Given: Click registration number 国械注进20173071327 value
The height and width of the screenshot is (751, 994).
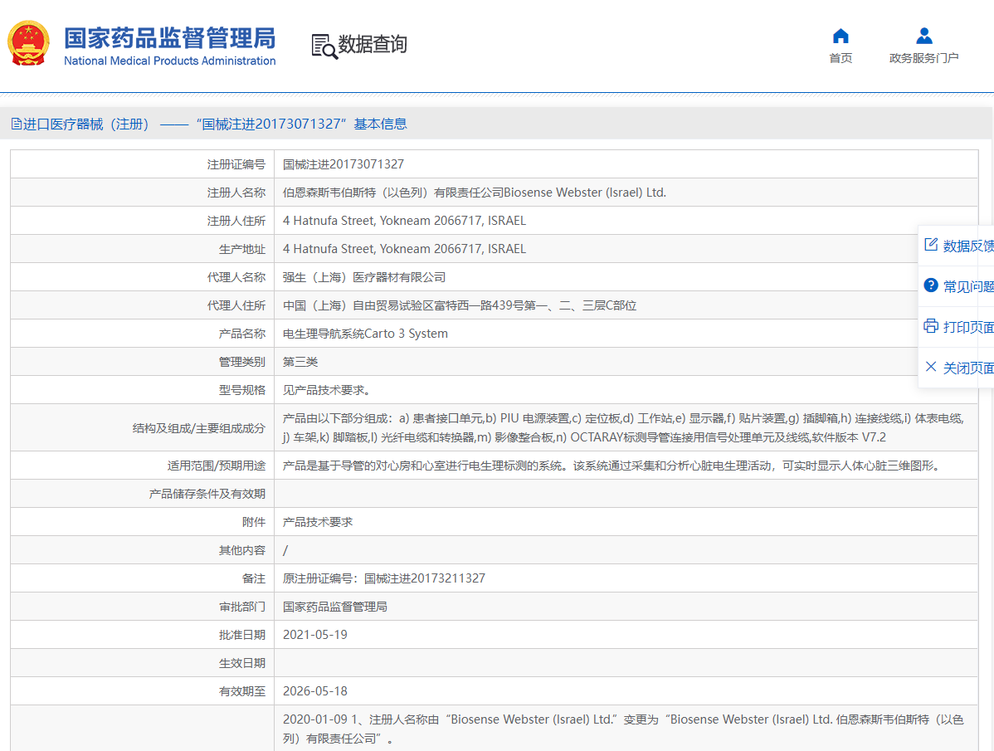Looking at the screenshot, I should pos(343,164).
